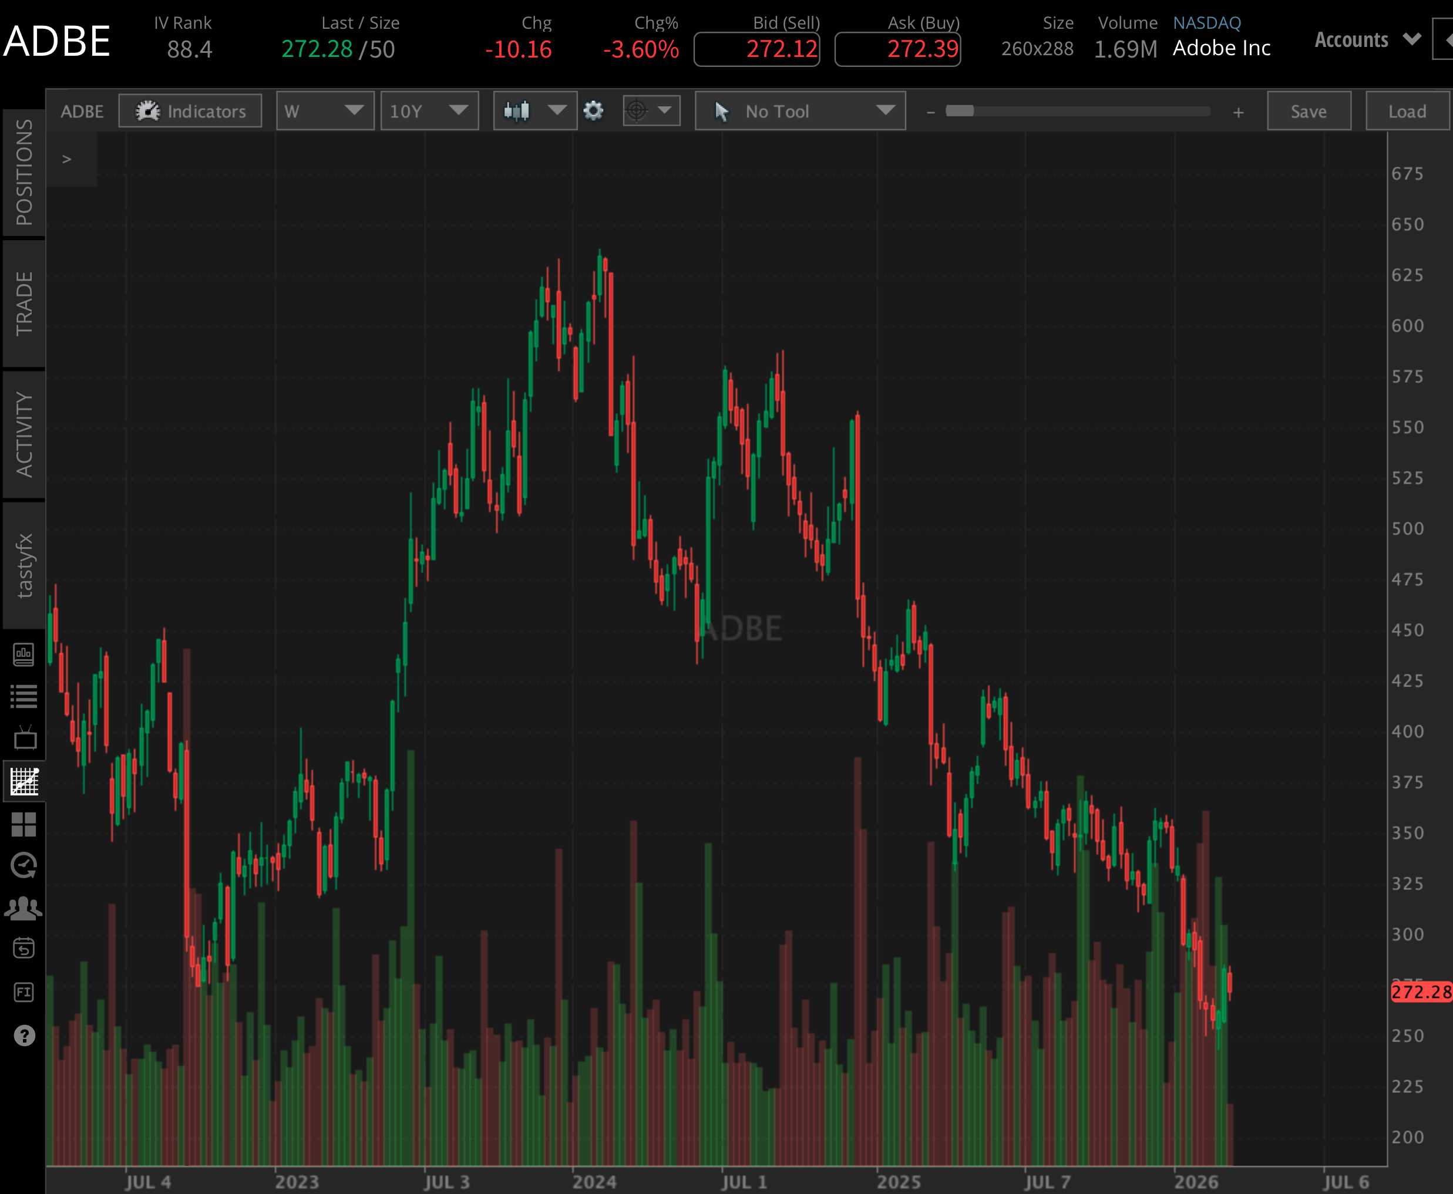Open the followed traders panel
The width and height of the screenshot is (1453, 1194).
[x=25, y=906]
